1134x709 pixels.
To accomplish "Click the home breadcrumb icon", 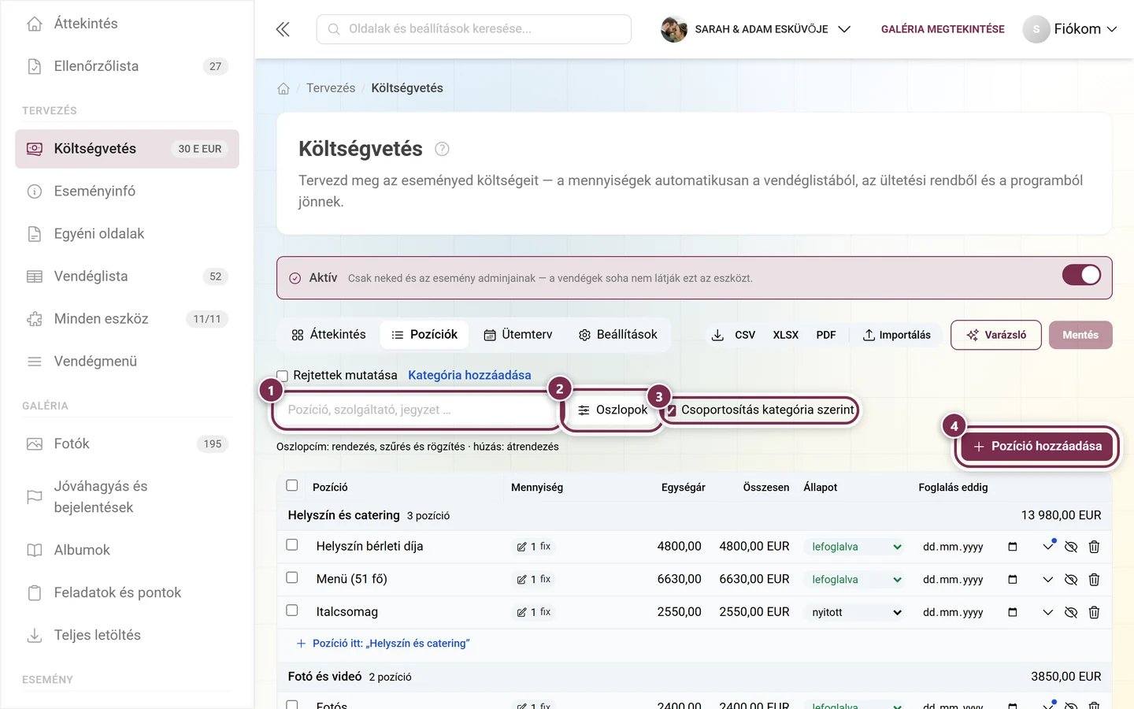I will (283, 88).
